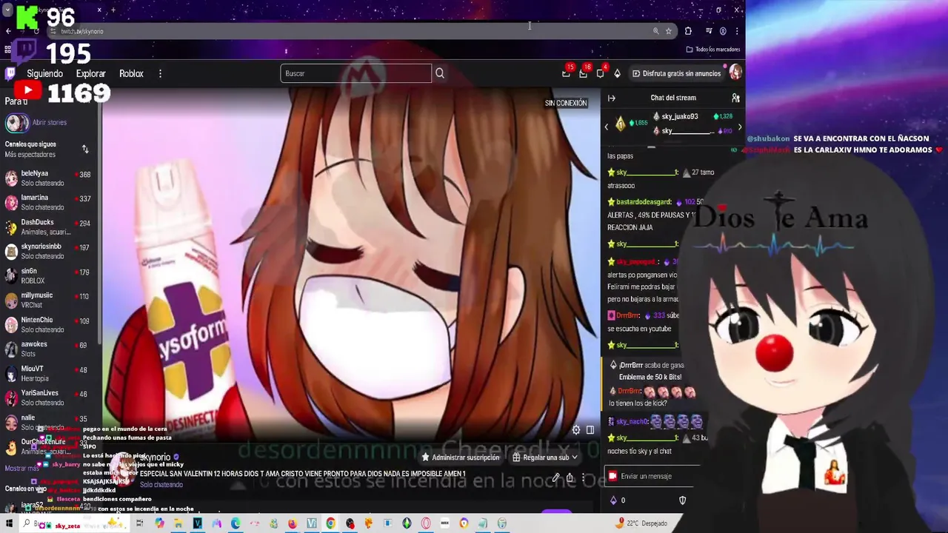Open the inbox icon with badge 15
The height and width of the screenshot is (533, 948).
pos(567,73)
